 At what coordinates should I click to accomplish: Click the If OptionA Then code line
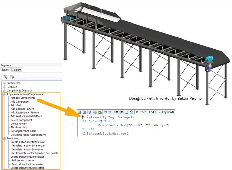tap(97, 121)
